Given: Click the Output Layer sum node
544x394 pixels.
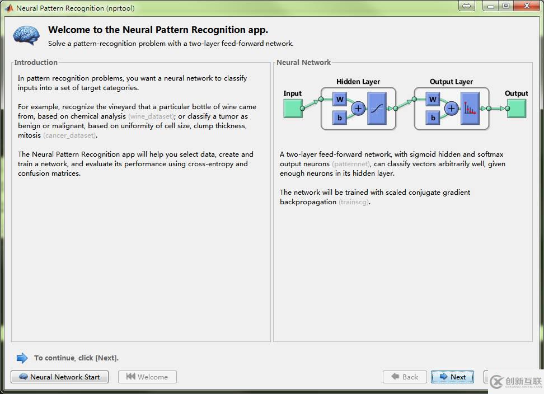Looking at the screenshot, I should 451,108.
